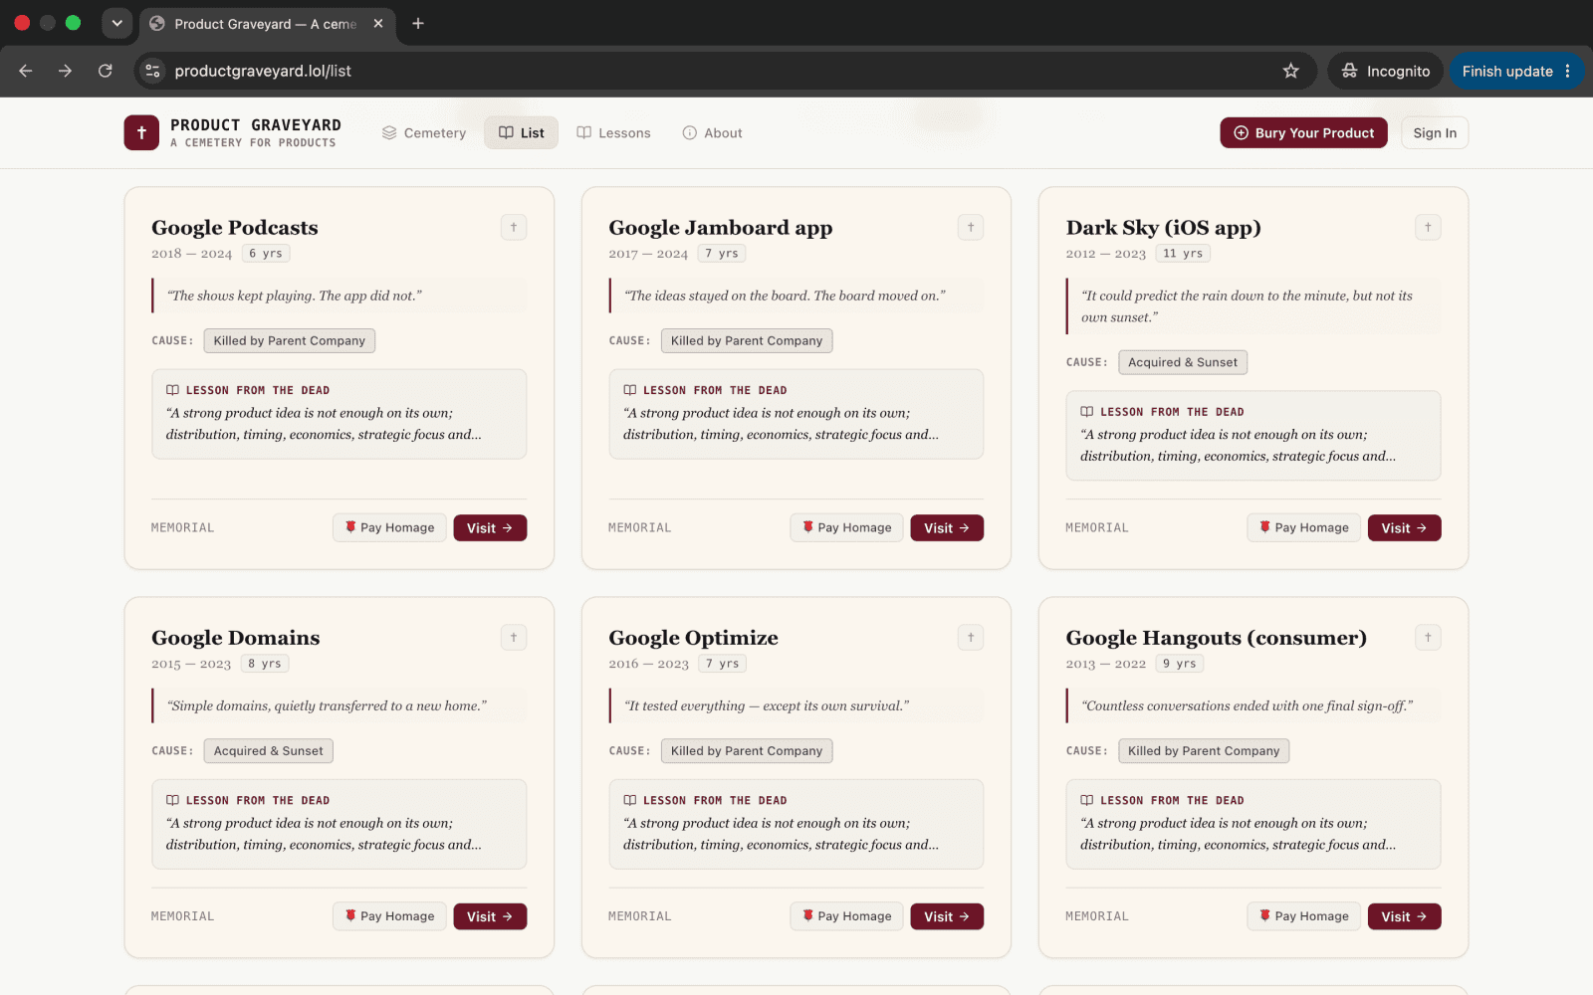Open the About page
The image size is (1593, 995).
pos(712,132)
